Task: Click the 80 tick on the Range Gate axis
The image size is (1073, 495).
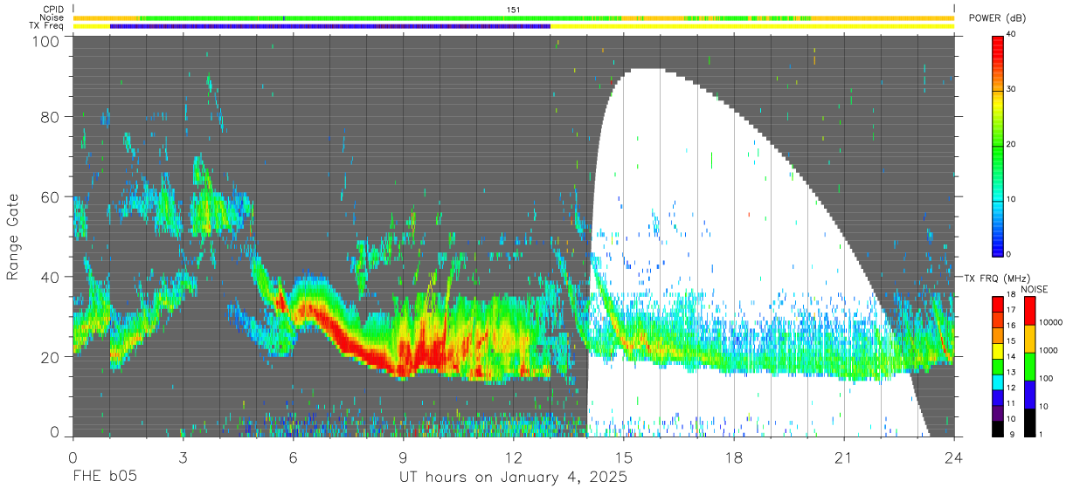Action: [51, 117]
